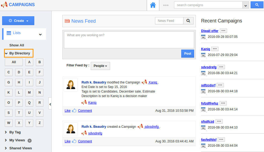Open search campaigns dropdown arrow

[246, 5]
